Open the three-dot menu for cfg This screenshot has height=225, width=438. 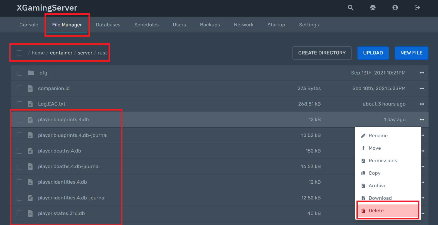(x=422, y=73)
